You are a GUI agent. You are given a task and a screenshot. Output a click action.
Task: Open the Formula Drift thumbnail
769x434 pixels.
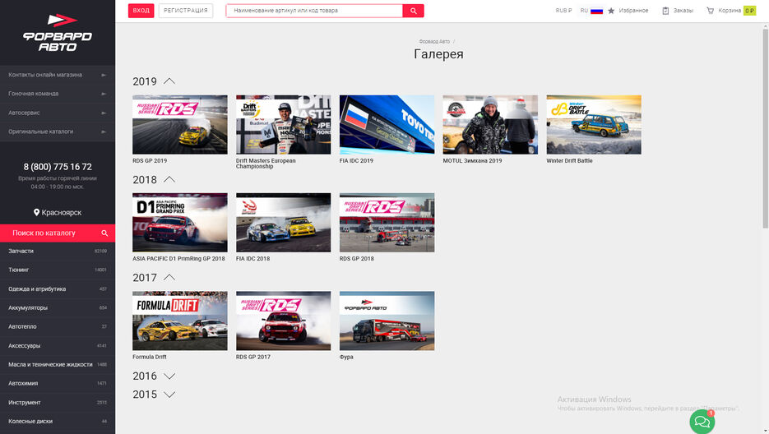[x=180, y=321]
